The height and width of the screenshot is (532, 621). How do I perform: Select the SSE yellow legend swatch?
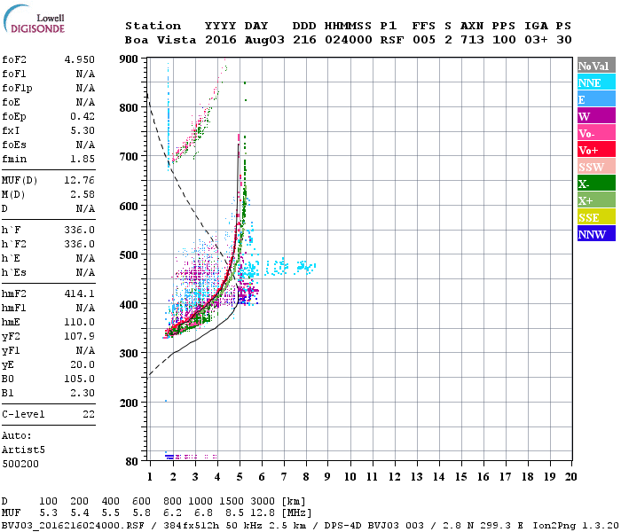[596, 217]
